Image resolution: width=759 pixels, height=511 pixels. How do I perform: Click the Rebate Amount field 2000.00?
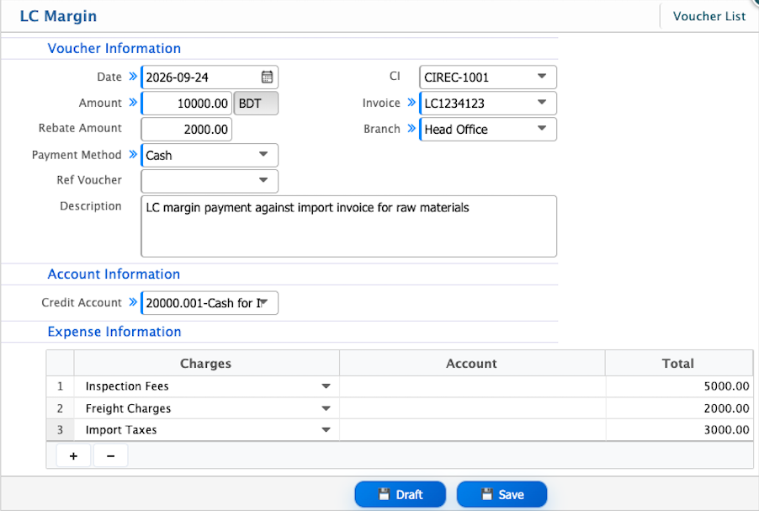click(187, 130)
